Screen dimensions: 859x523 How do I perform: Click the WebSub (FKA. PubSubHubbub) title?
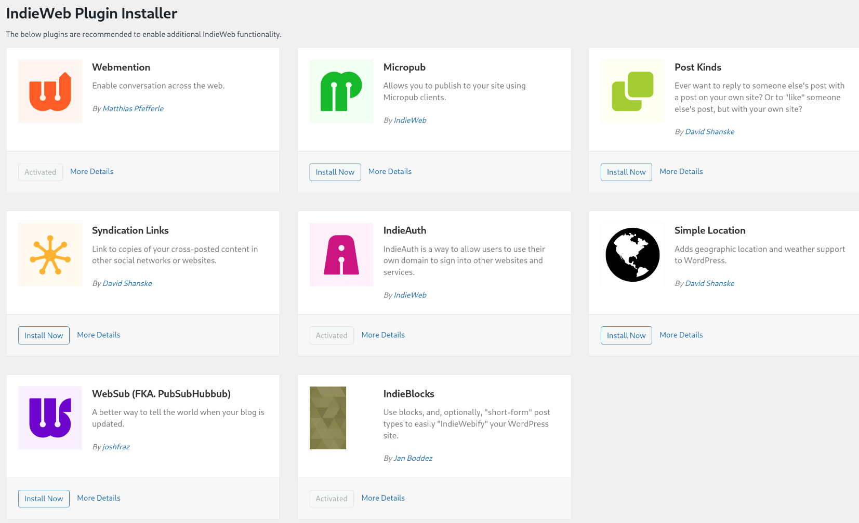pyautogui.click(x=161, y=394)
